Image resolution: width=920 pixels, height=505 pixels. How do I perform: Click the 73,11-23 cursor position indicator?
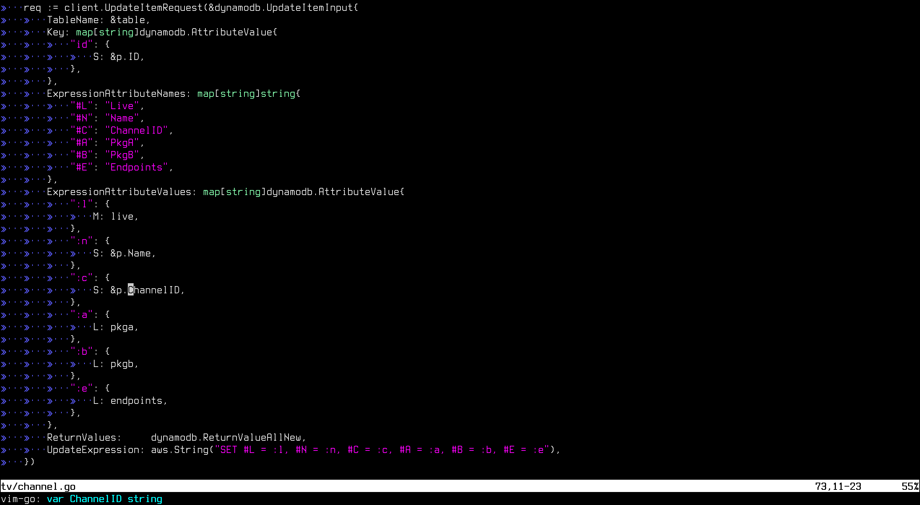pyautogui.click(x=838, y=487)
